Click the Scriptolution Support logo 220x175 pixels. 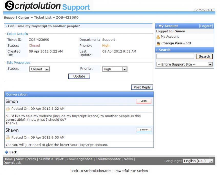coord(47,6)
